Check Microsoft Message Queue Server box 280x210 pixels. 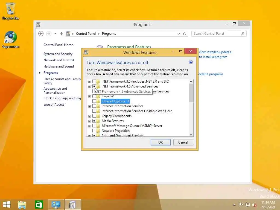[94, 126]
